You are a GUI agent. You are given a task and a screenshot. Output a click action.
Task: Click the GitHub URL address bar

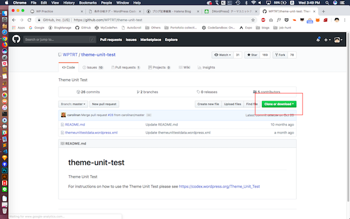[x=147, y=20]
